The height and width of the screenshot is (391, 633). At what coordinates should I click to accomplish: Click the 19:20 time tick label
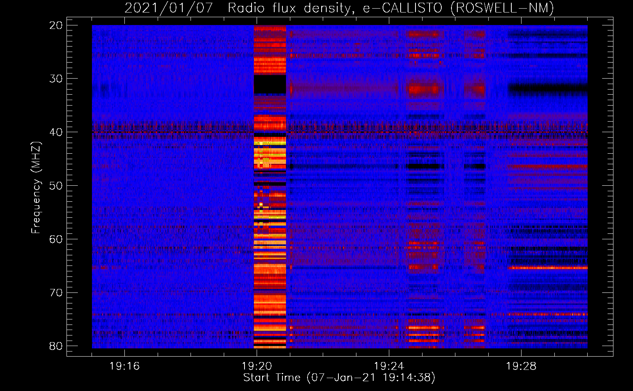point(257,366)
